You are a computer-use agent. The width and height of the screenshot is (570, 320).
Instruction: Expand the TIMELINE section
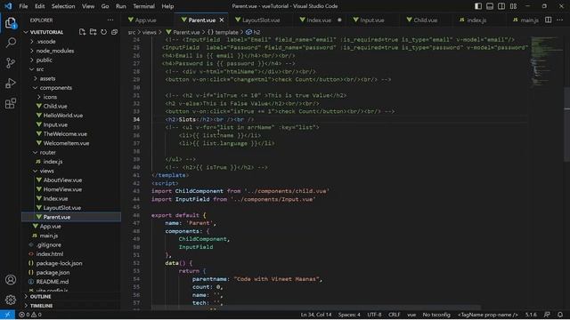click(x=41, y=306)
